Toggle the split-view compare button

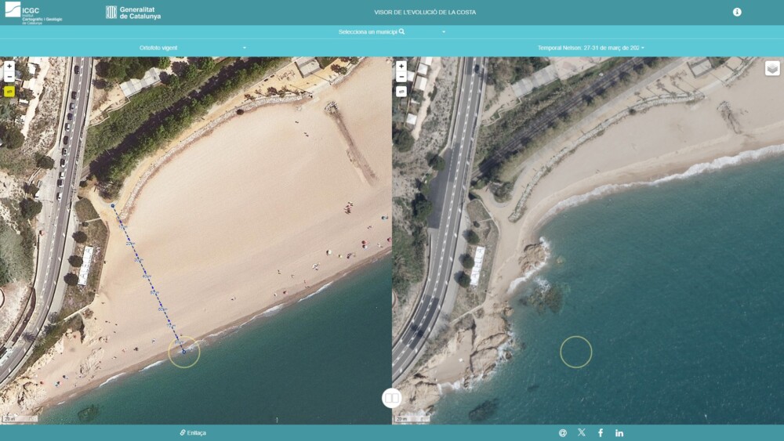391,398
